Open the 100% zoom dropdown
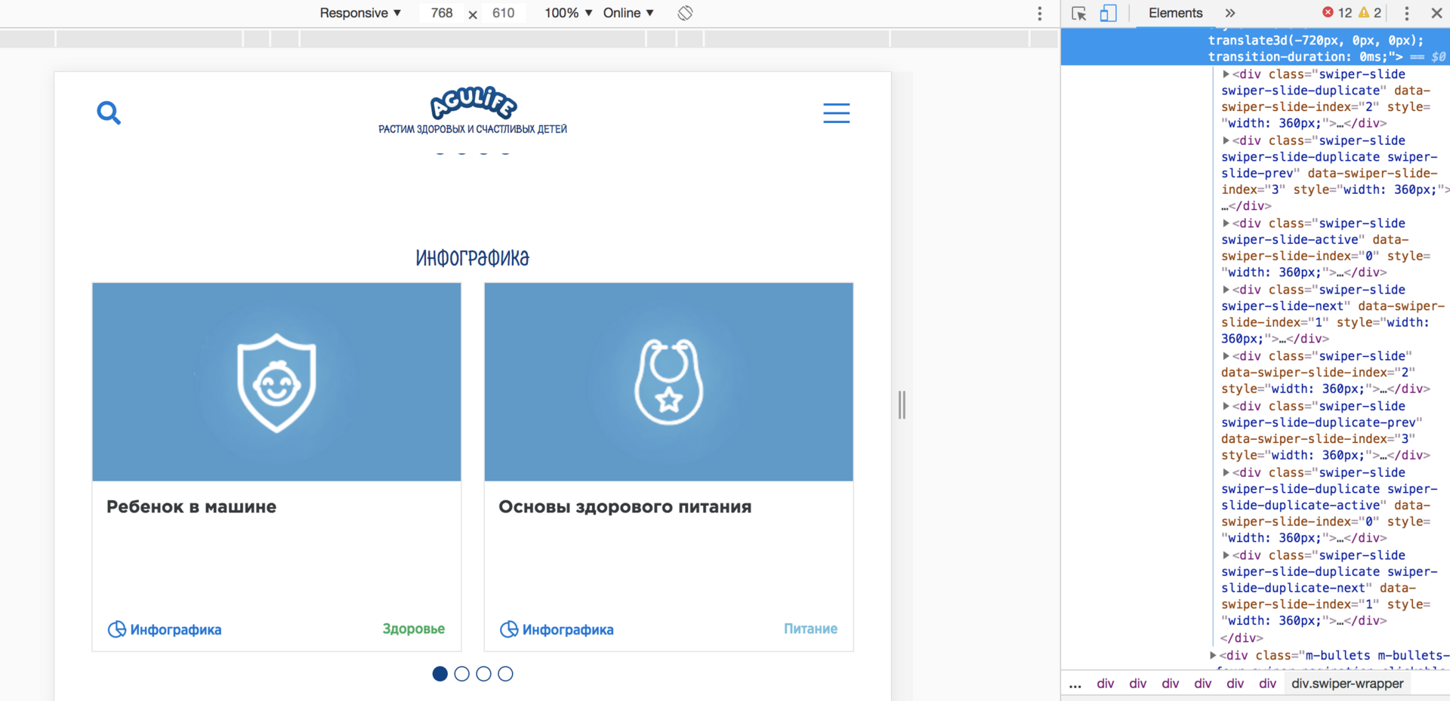The height and width of the screenshot is (701, 1450). point(569,13)
